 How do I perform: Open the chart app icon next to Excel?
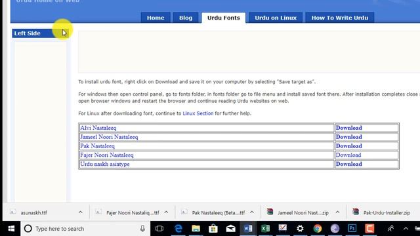click(283, 228)
